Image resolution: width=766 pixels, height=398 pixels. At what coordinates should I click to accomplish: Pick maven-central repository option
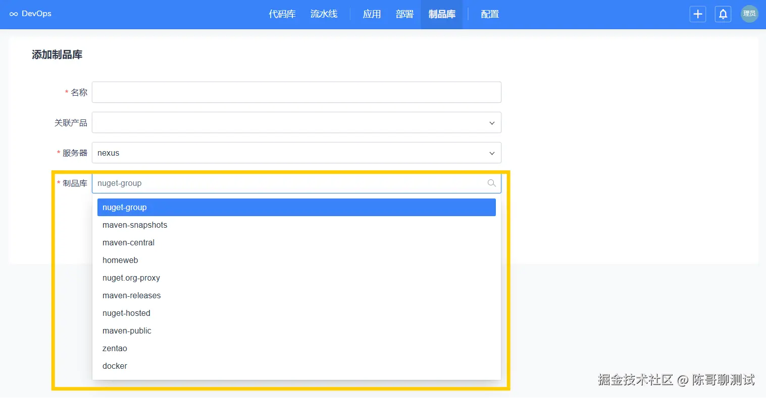(x=296, y=243)
